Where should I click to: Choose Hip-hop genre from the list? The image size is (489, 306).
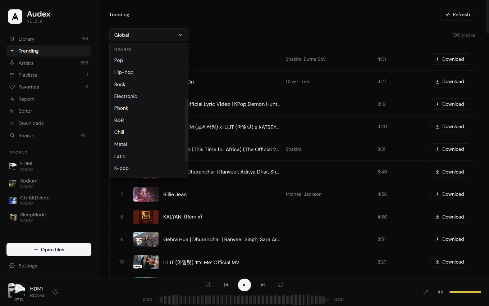[x=147, y=72]
